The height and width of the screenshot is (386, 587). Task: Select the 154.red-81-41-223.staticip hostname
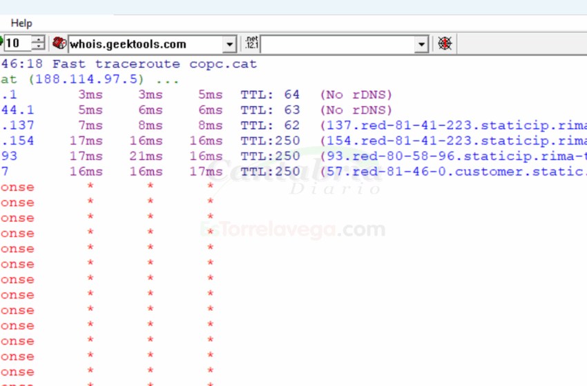(x=453, y=141)
